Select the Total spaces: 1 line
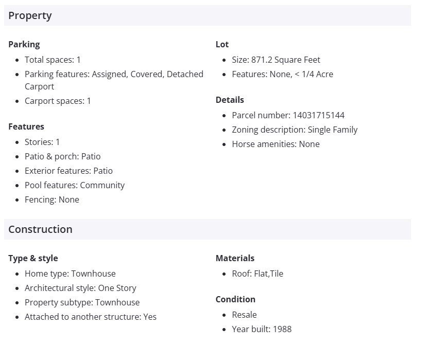Screen dimensions: 430x346 (x=53, y=60)
